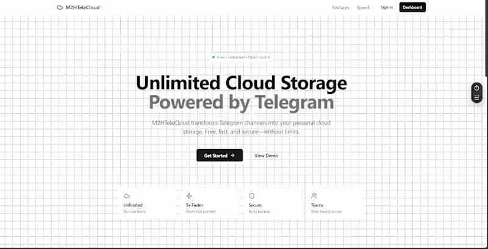Go to the Features nav link

coord(340,7)
